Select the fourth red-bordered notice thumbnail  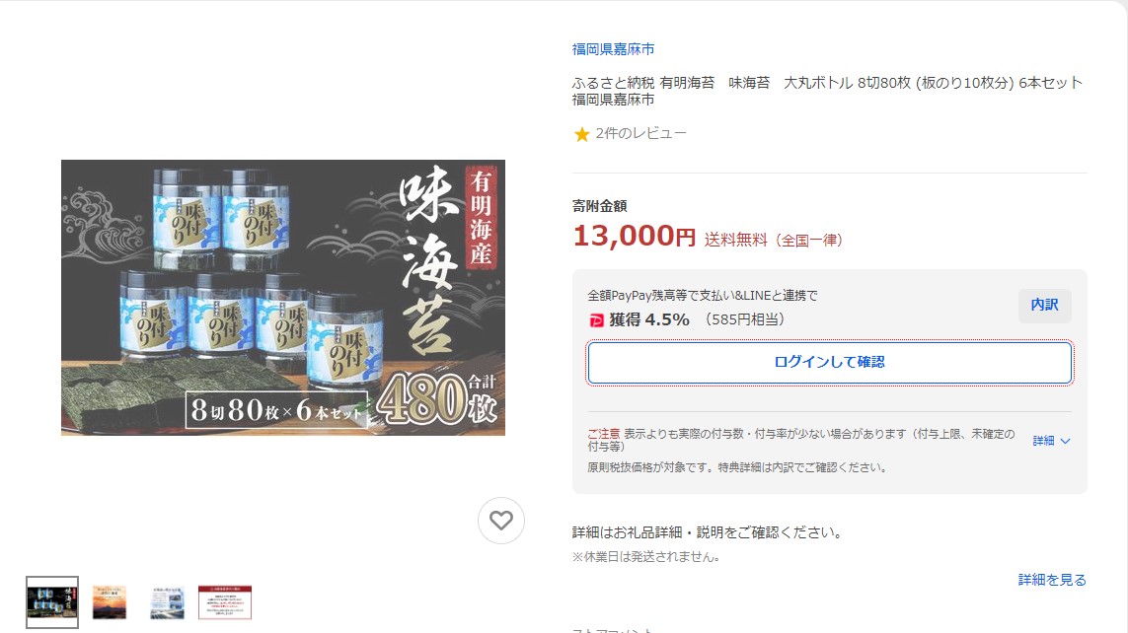click(224, 602)
